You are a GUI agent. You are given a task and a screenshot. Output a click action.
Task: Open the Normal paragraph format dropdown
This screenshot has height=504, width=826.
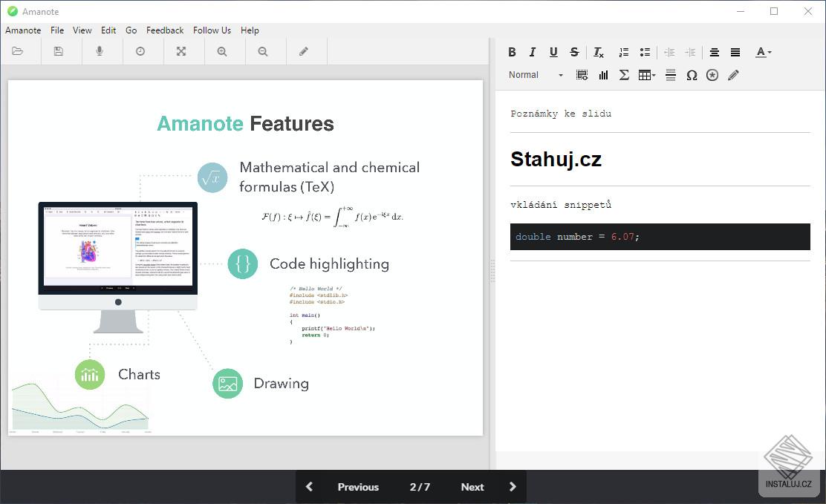coord(536,75)
